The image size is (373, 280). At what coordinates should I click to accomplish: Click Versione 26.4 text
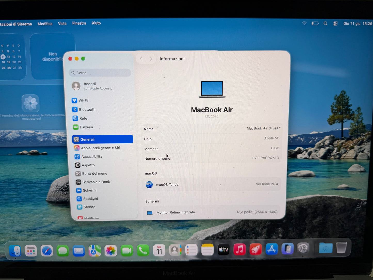coord(267,184)
